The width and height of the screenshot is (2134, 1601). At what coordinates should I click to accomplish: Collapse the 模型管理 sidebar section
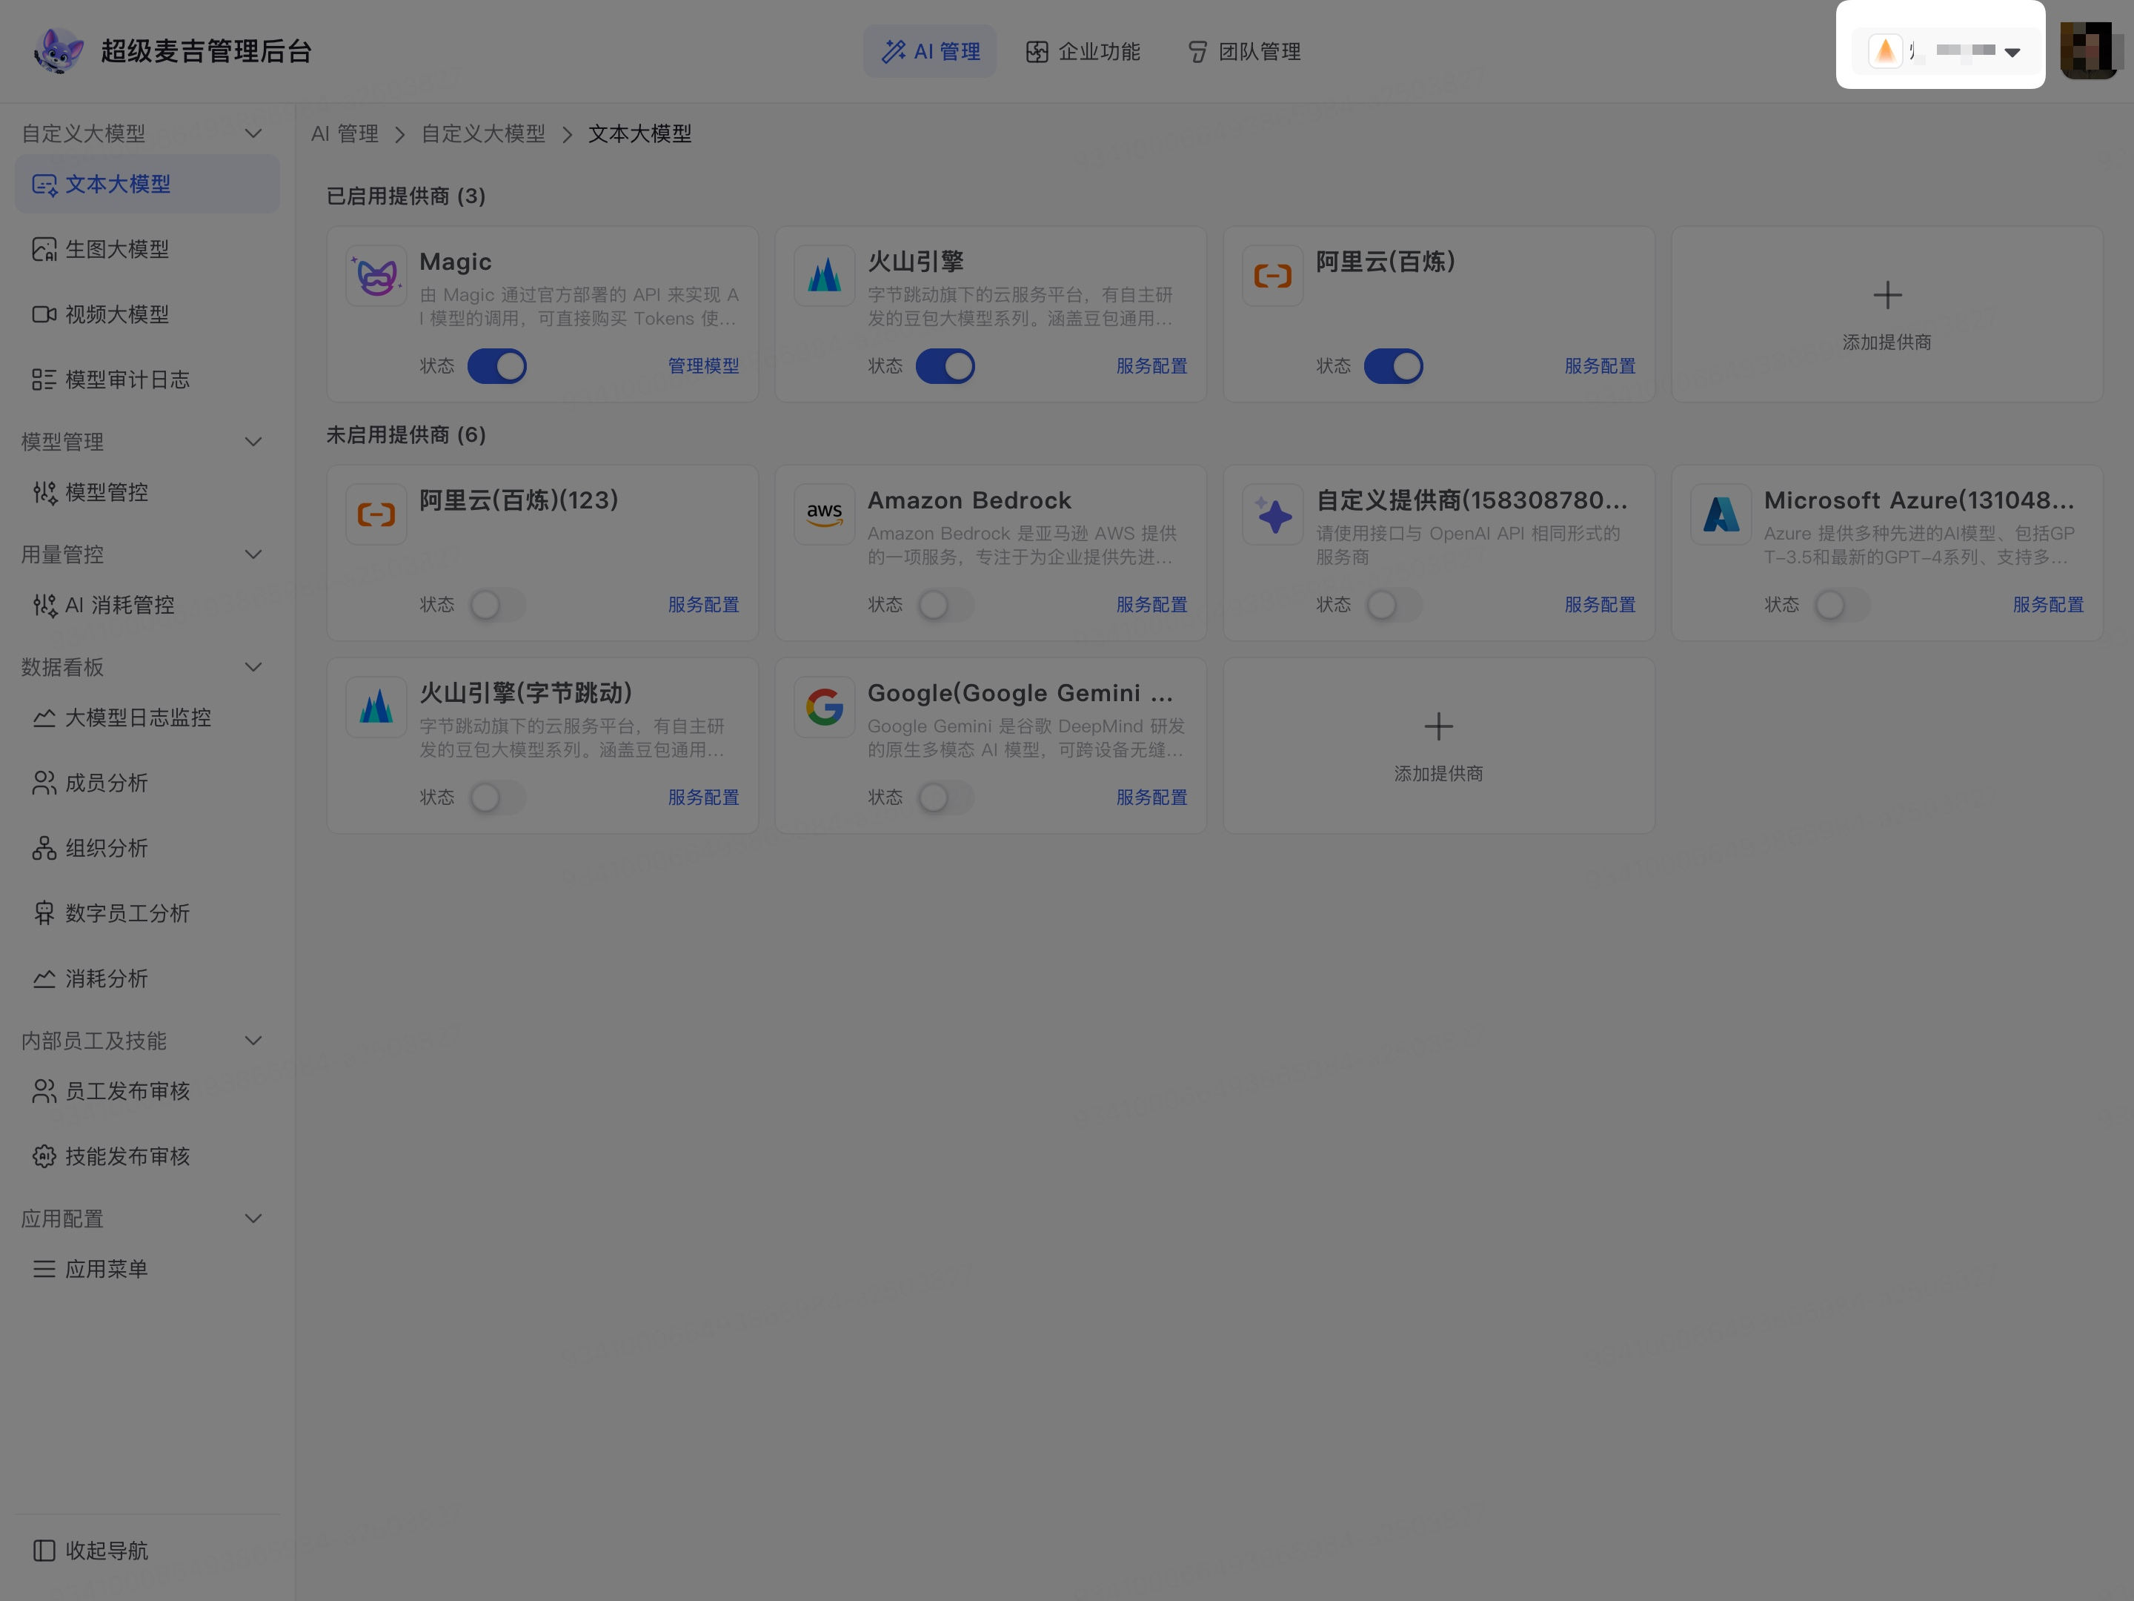253,442
